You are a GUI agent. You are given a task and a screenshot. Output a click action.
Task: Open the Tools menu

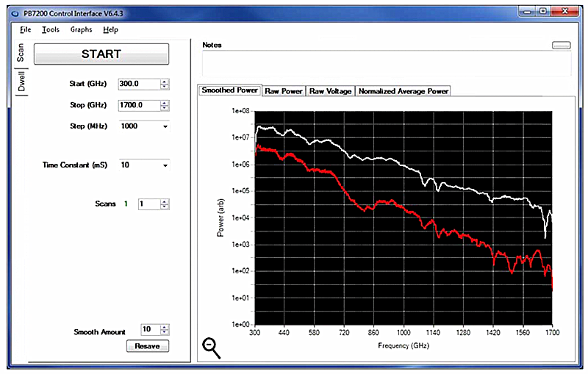tap(50, 29)
